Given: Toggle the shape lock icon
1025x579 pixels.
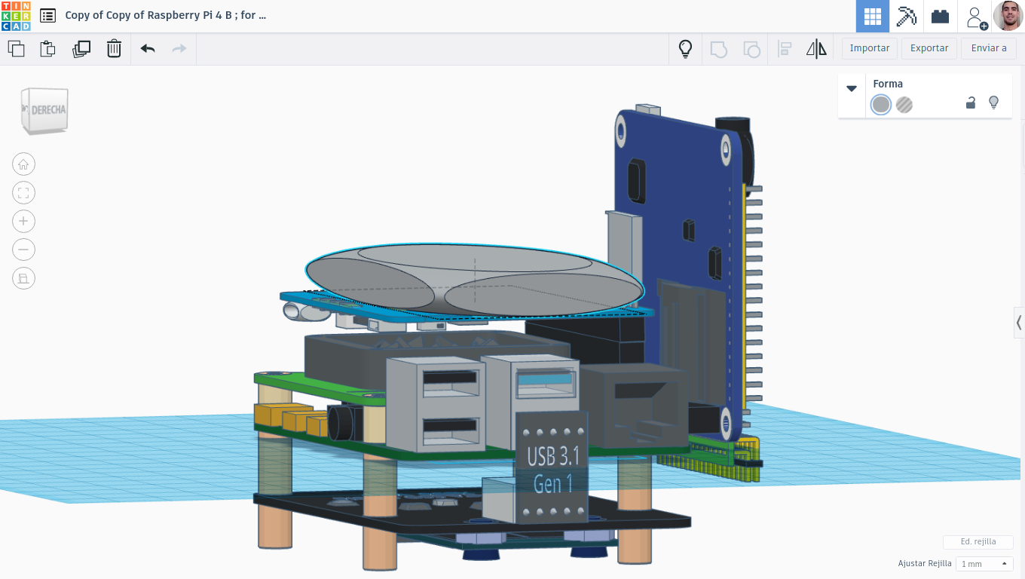Looking at the screenshot, I should point(971,103).
